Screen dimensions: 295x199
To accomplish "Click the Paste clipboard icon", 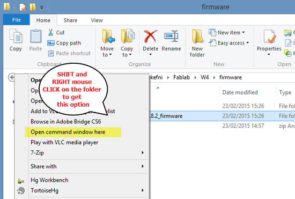I will [x=35, y=36].
